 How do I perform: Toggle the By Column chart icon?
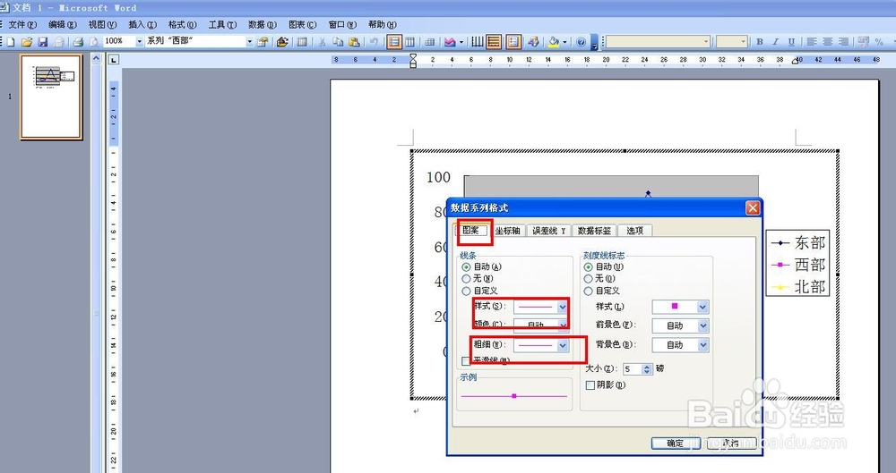click(x=409, y=42)
